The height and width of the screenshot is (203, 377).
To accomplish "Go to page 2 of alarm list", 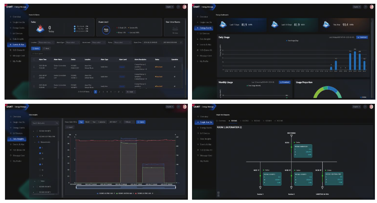I will pyautogui.click(x=99, y=92).
